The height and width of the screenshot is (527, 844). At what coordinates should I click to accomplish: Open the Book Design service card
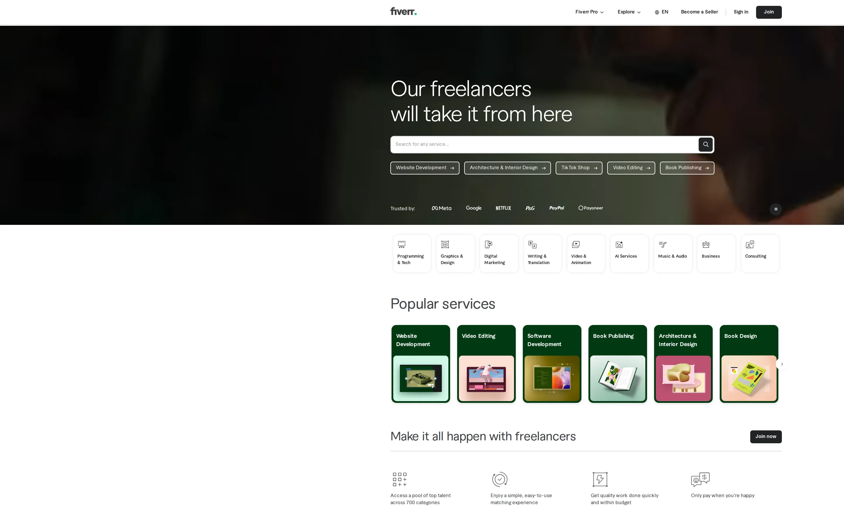[x=749, y=364]
